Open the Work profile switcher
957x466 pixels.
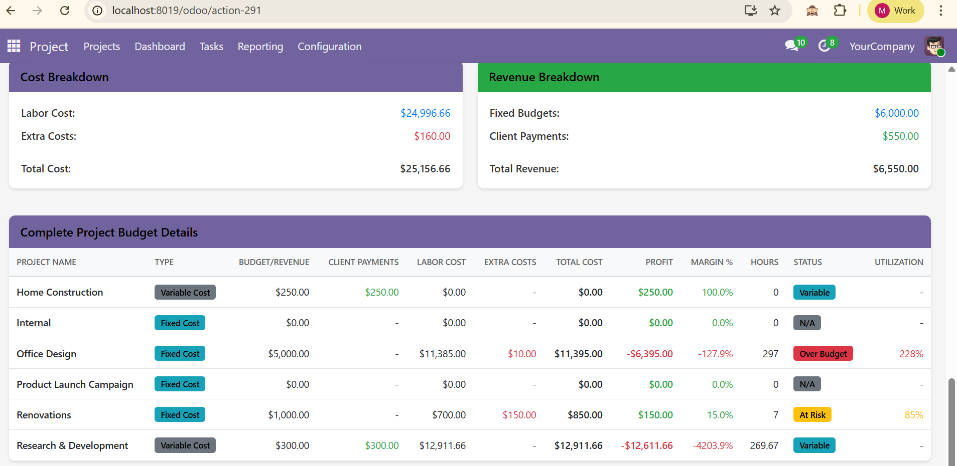pos(896,10)
